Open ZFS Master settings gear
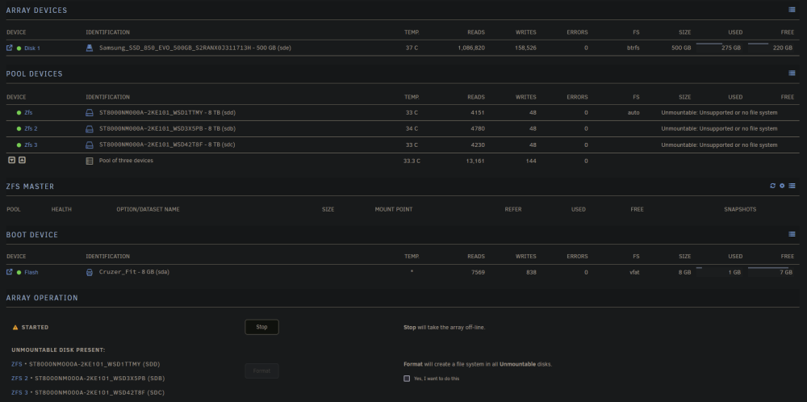This screenshot has width=807, height=402. (x=782, y=186)
